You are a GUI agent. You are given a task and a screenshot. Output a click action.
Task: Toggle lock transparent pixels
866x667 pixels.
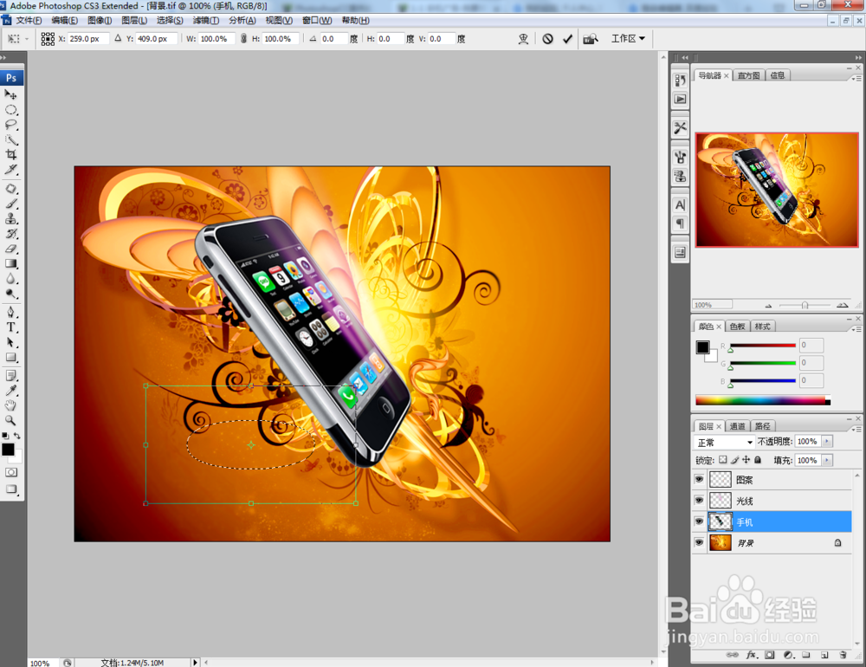coord(723,460)
